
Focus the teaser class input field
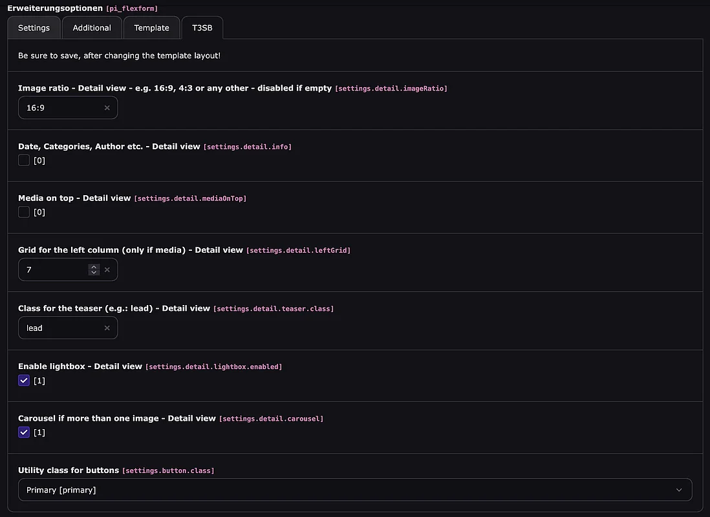coord(61,328)
